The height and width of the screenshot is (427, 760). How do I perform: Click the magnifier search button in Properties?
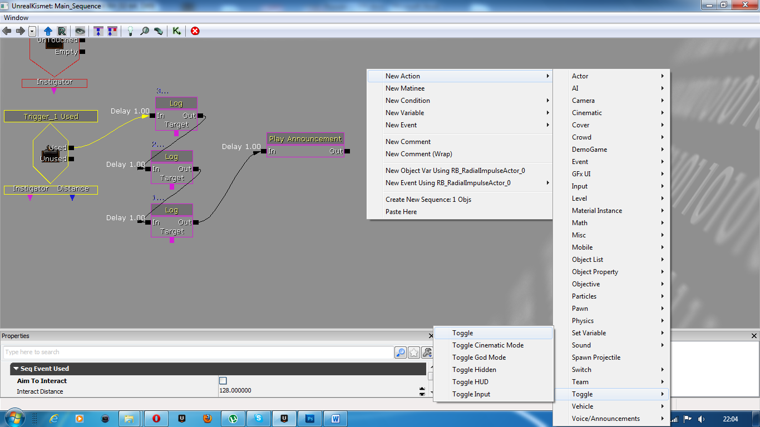point(400,352)
